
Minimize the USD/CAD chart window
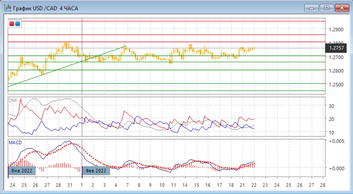(311, 8)
